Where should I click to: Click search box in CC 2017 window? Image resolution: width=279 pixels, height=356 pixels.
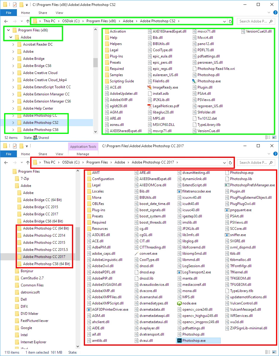(256, 163)
